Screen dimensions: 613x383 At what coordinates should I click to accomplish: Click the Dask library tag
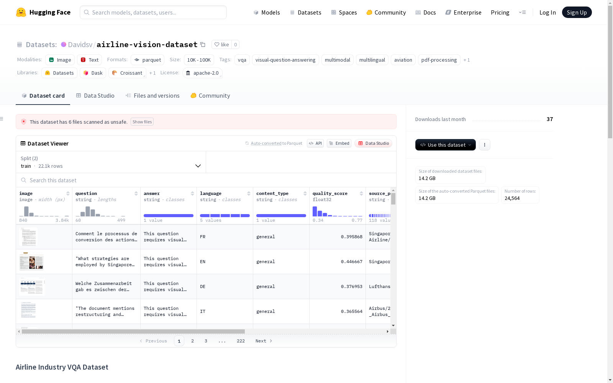point(93,73)
